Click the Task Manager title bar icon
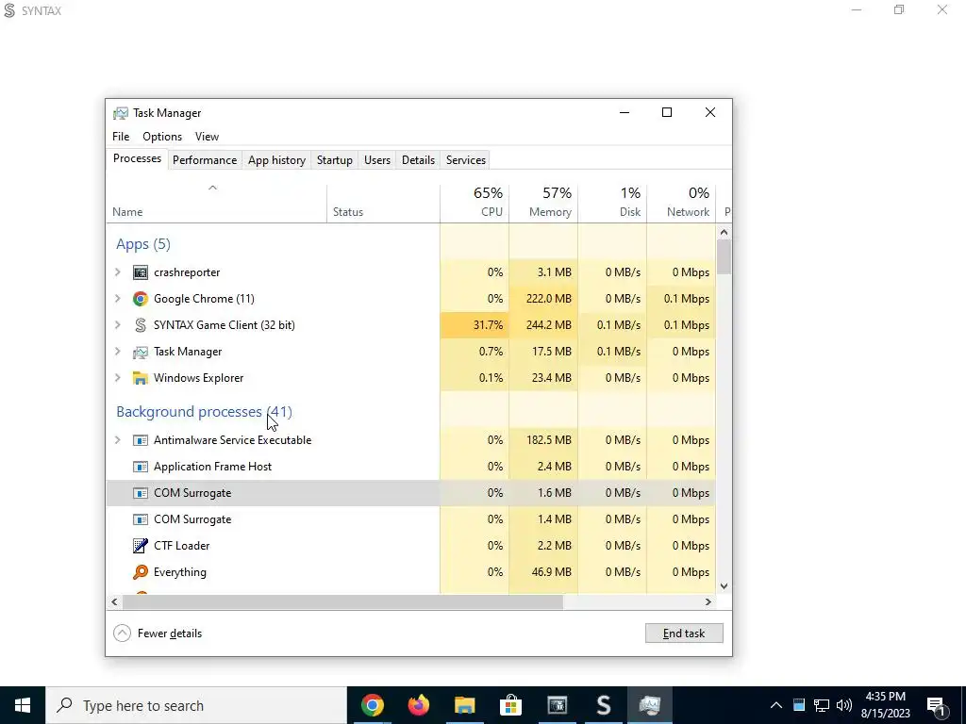 point(121,113)
